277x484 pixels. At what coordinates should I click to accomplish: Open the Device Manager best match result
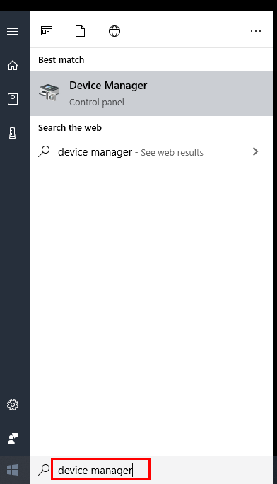pyautogui.click(x=151, y=93)
